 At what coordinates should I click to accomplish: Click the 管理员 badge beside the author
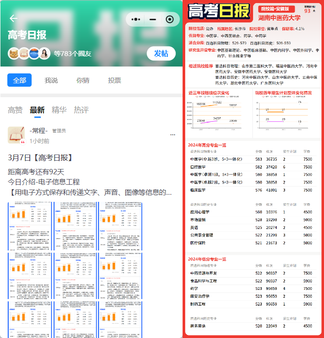pyautogui.click(x=59, y=130)
